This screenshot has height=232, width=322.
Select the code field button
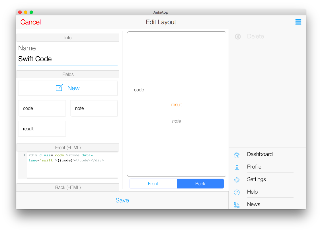42,108
